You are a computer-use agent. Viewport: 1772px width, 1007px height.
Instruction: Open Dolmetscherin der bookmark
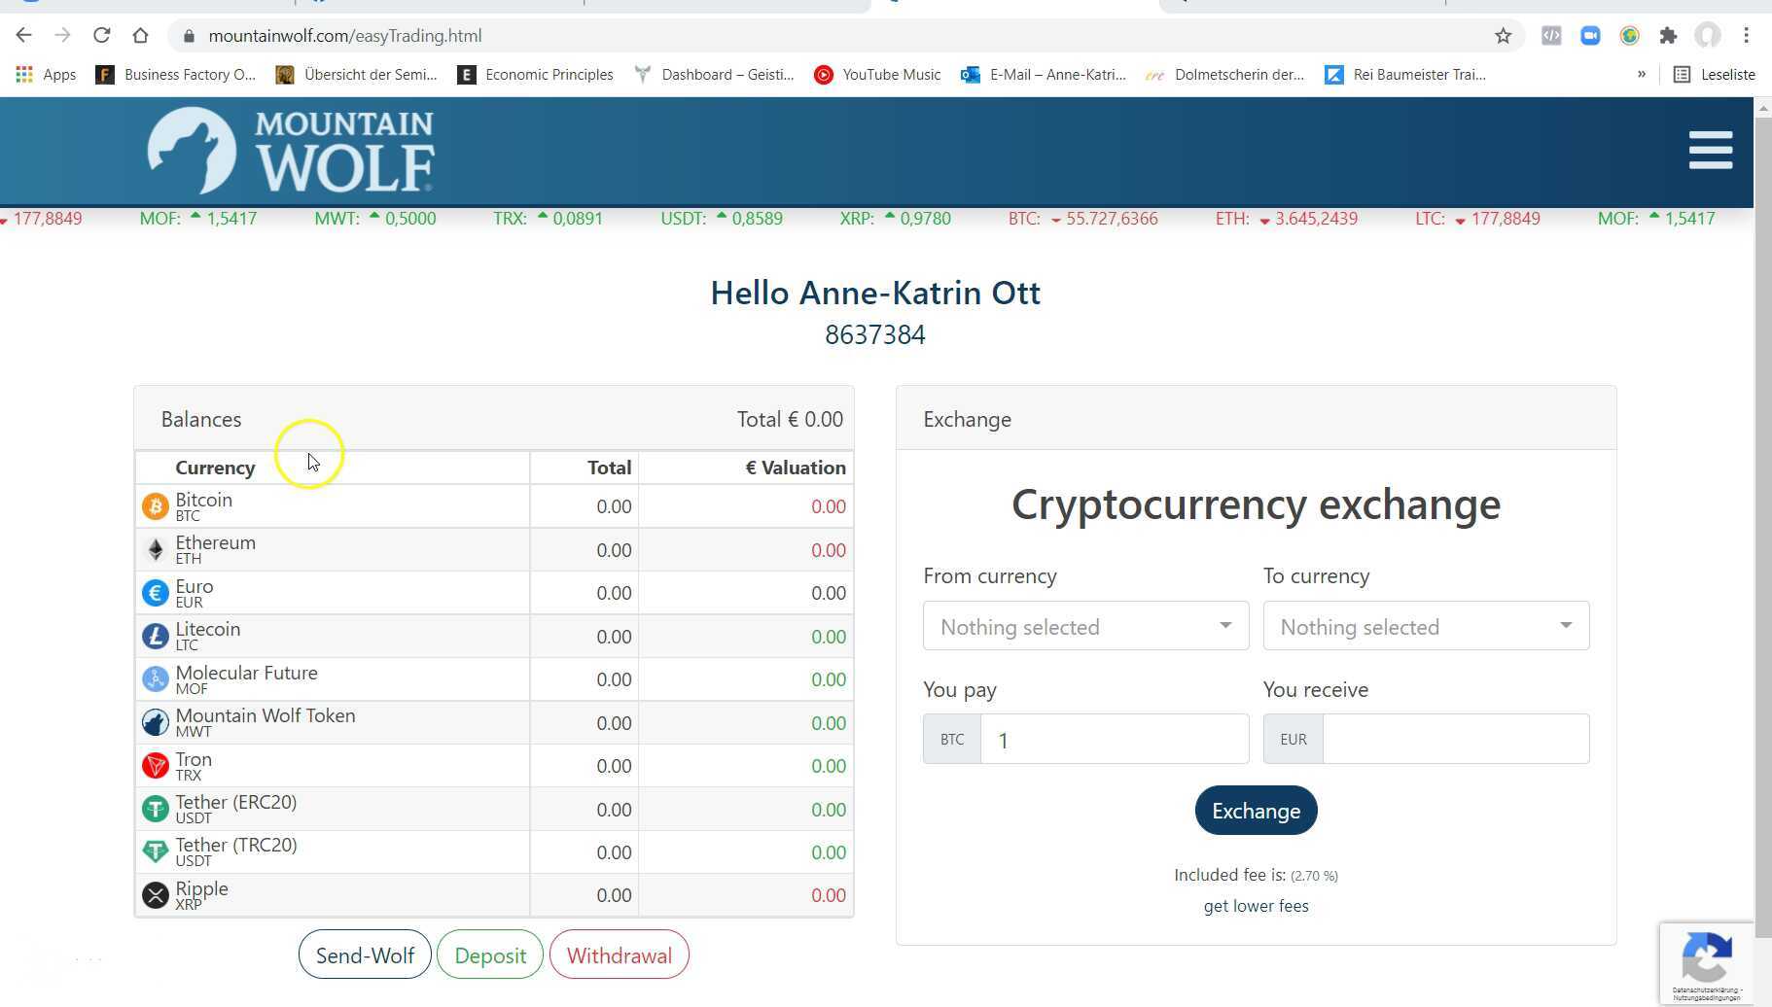(1224, 75)
